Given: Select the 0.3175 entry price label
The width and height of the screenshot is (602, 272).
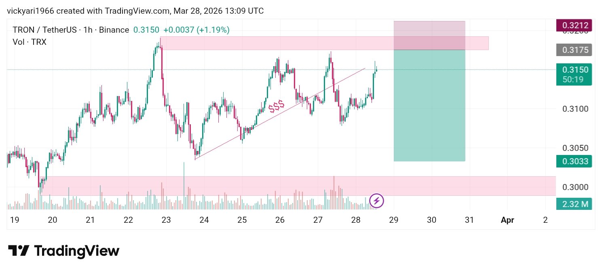Looking at the screenshot, I should [x=574, y=50].
